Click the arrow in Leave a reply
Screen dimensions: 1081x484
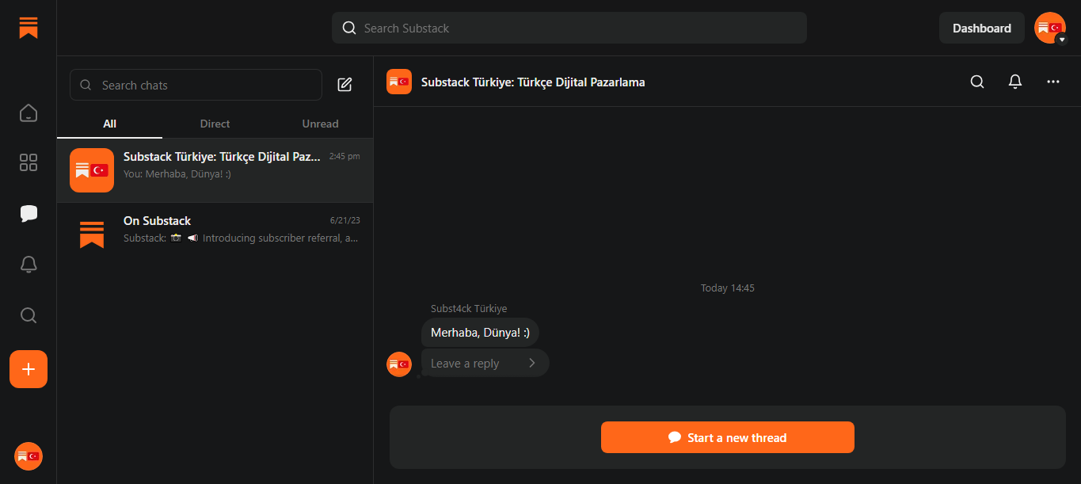click(532, 363)
